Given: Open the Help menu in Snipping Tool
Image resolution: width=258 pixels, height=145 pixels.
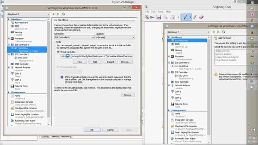Looking at the screenshot, I should [x=168, y=12].
